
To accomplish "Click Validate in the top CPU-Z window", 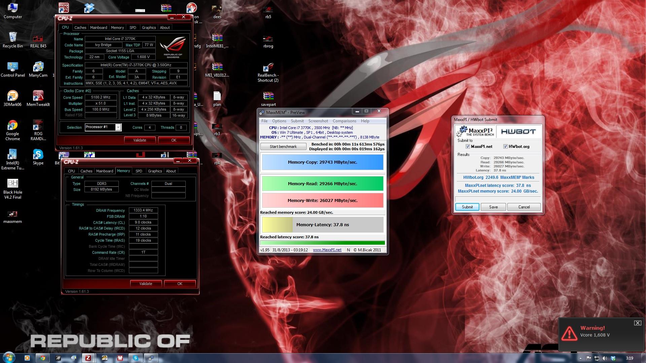I will pos(140,140).
